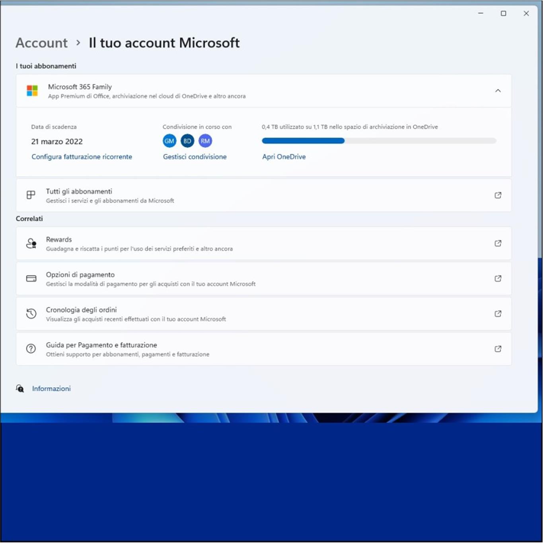
Task: Click the OneDrive storage usage bar
Action: [379, 141]
